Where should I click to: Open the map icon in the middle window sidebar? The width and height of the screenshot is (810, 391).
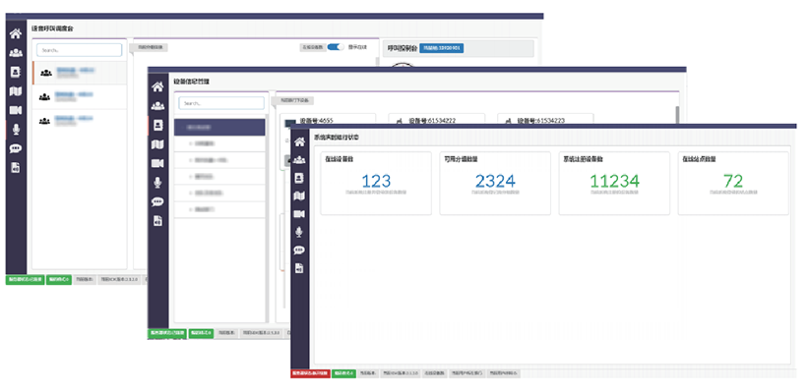point(157,145)
